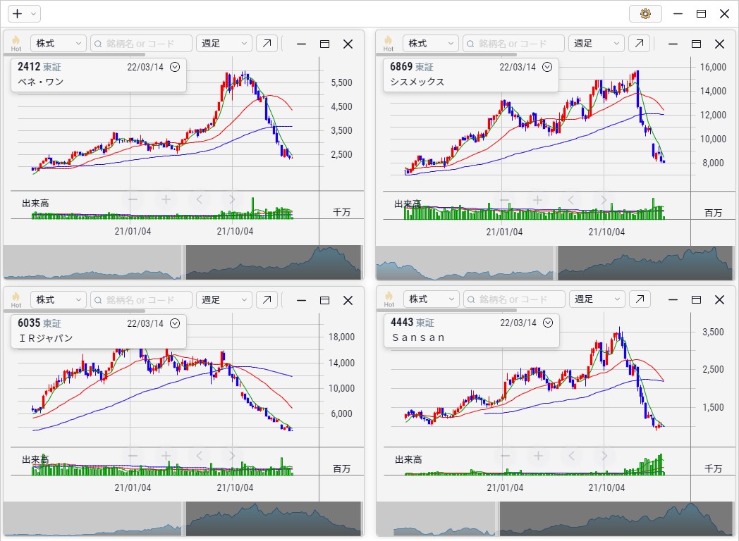Go to the next period with the right chevron on the ＩＲジャパン chart

click(232, 456)
